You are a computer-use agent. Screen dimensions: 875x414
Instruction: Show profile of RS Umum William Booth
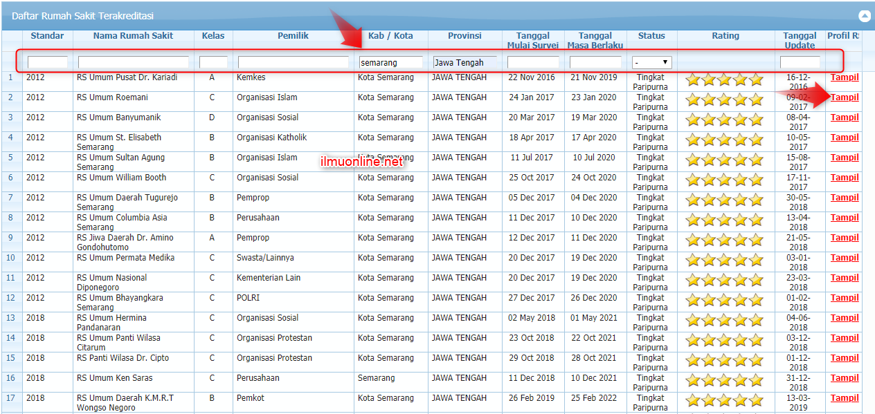[x=845, y=178]
